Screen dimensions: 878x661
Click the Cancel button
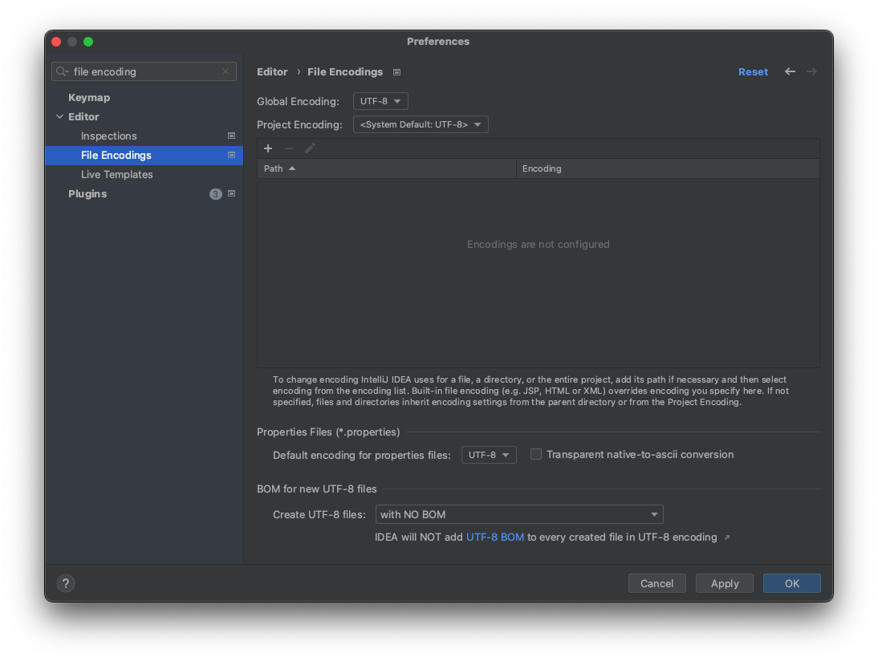click(656, 583)
